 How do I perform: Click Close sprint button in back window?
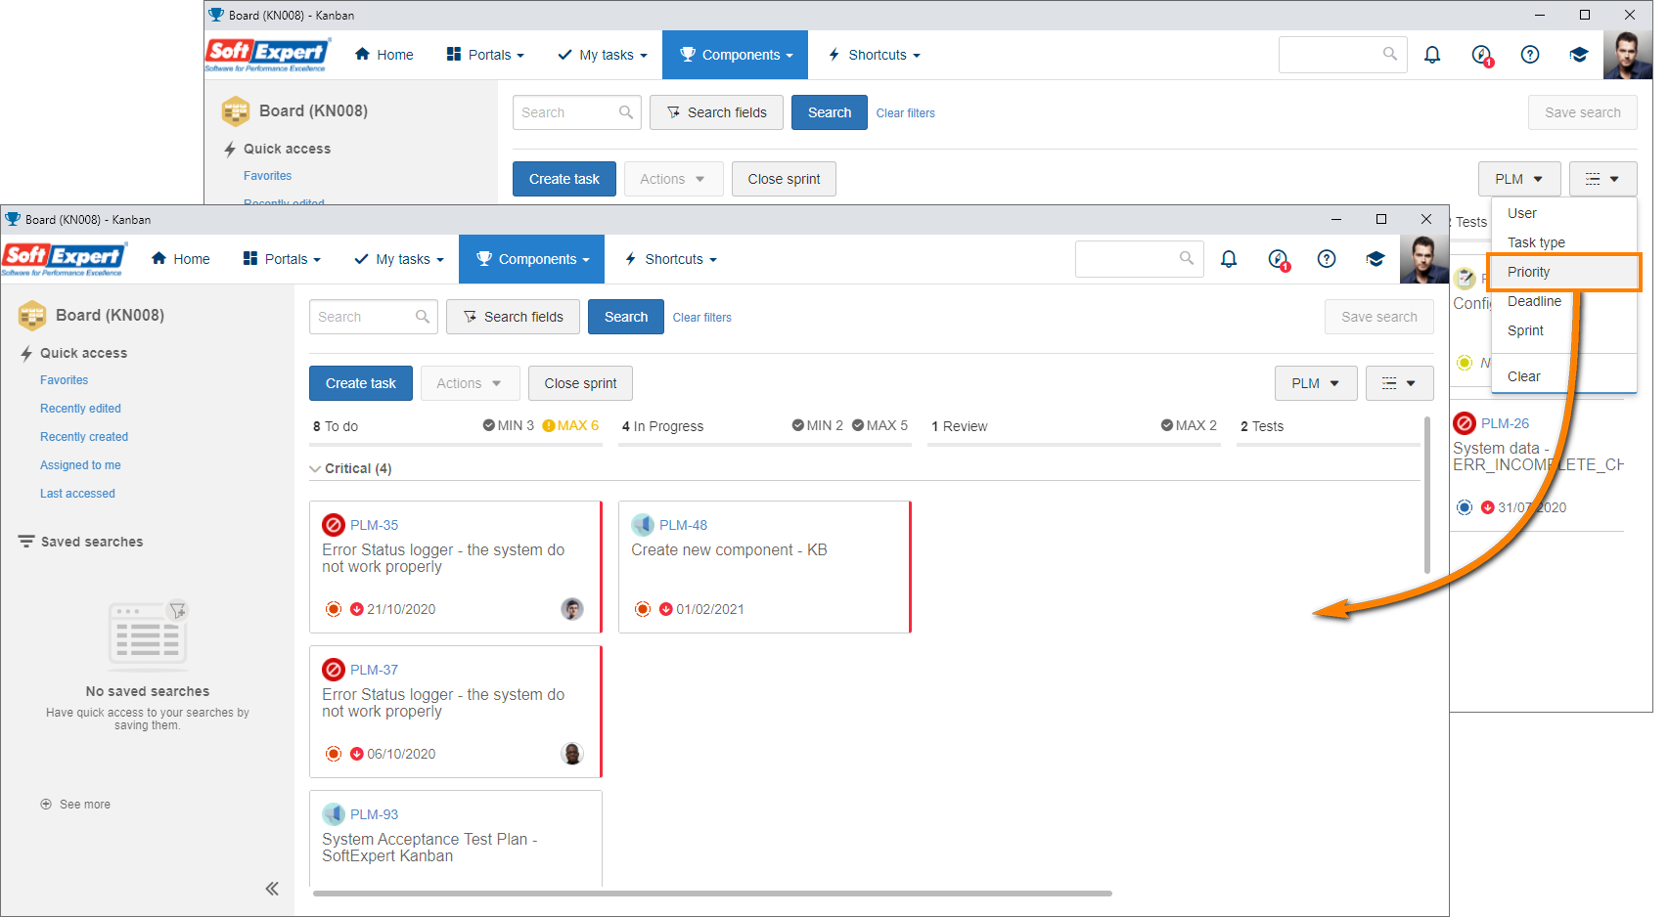(x=784, y=179)
